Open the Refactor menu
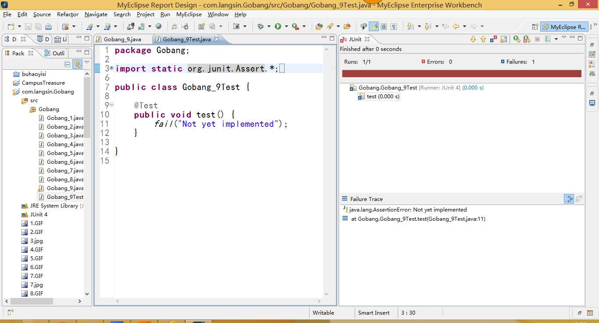The width and height of the screenshot is (599, 323). point(68,14)
